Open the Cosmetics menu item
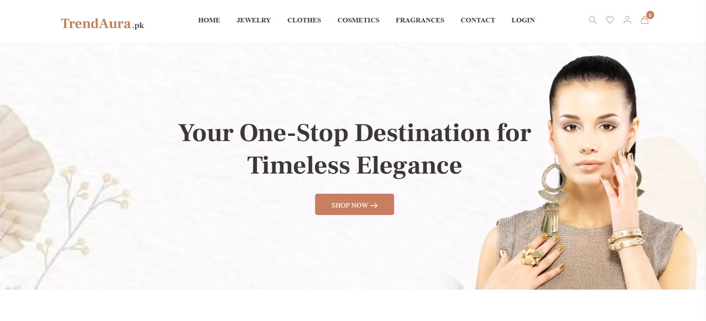 (x=358, y=20)
